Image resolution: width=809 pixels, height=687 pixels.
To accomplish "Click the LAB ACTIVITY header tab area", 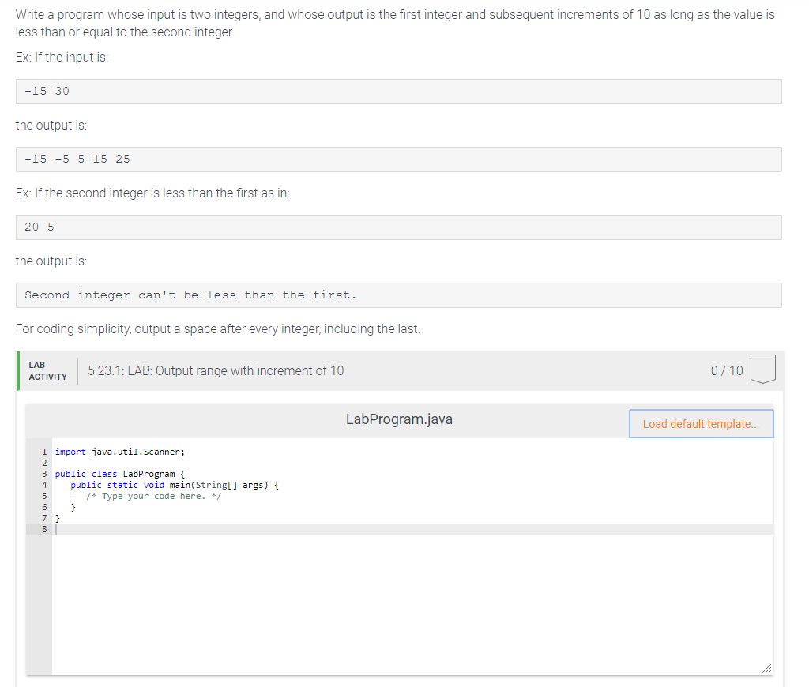I will 47,370.
